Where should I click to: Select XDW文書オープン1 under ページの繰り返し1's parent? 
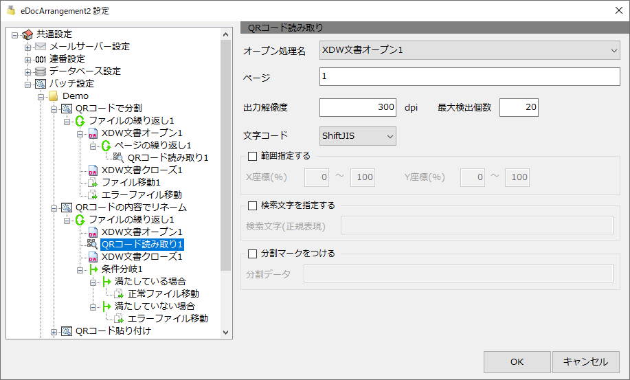[x=142, y=133]
